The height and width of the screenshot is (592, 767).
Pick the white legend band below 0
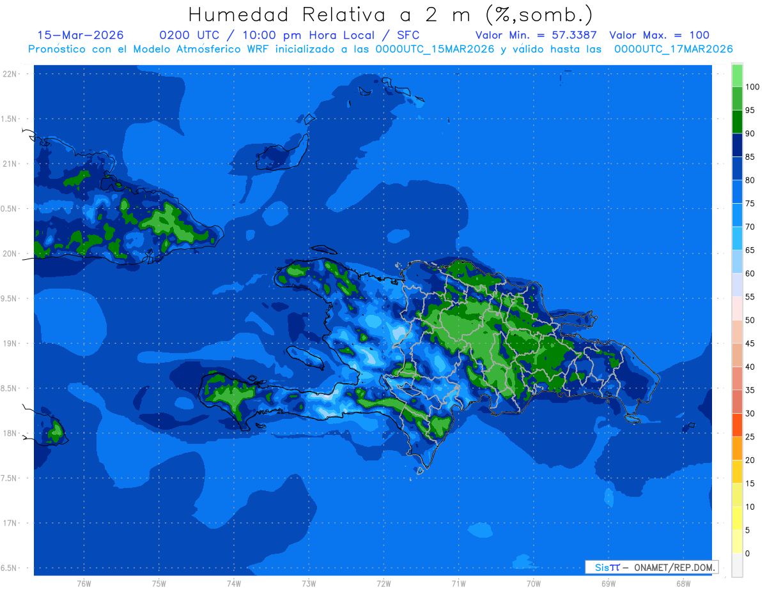[x=737, y=565]
